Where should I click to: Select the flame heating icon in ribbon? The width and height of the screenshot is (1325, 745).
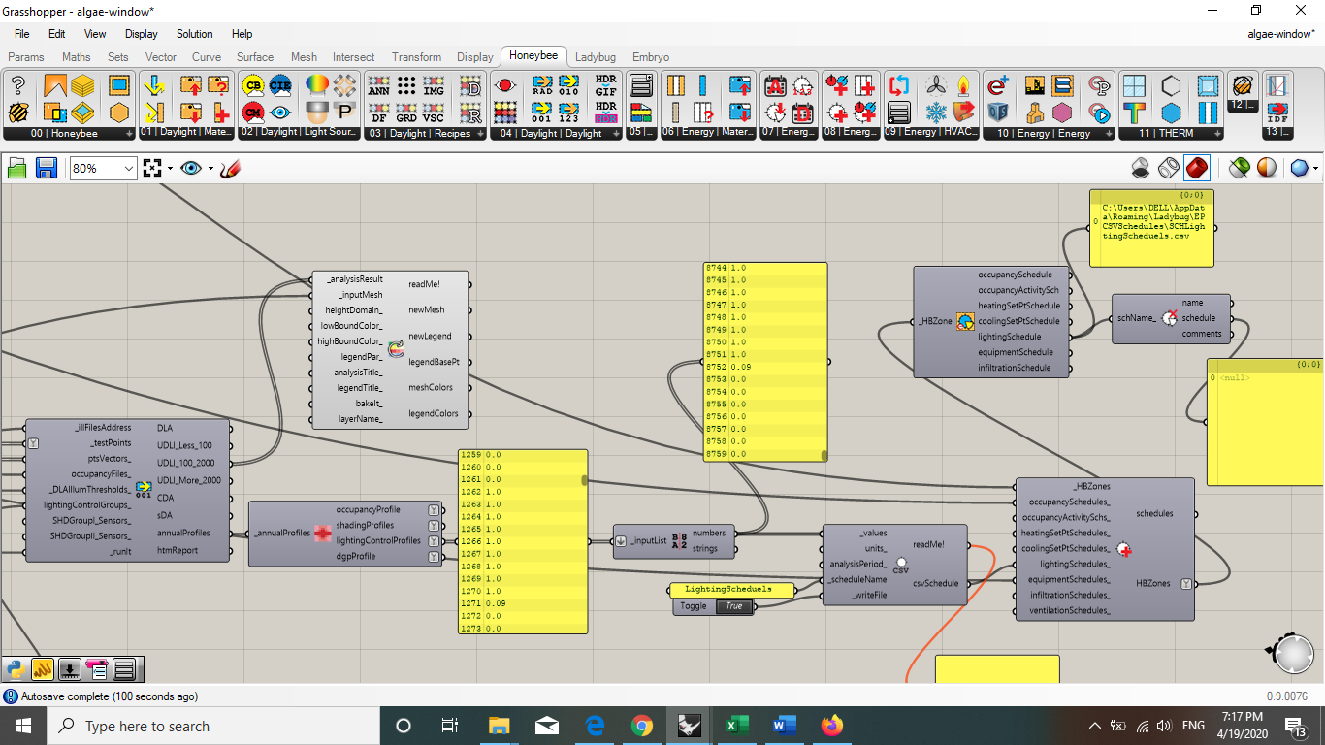click(x=963, y=85)
